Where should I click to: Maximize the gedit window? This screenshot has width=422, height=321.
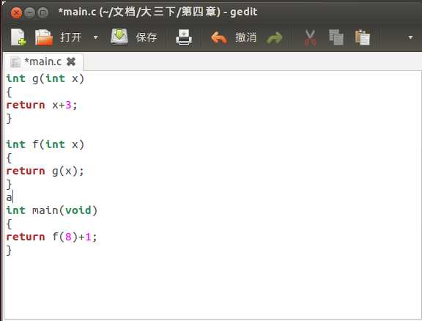coord(42,12)
